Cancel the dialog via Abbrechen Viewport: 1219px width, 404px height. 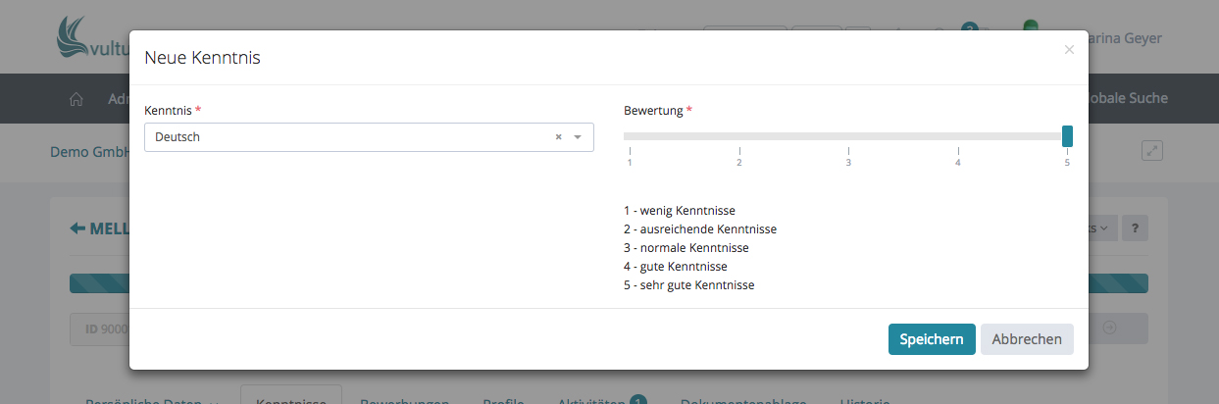1027,339
